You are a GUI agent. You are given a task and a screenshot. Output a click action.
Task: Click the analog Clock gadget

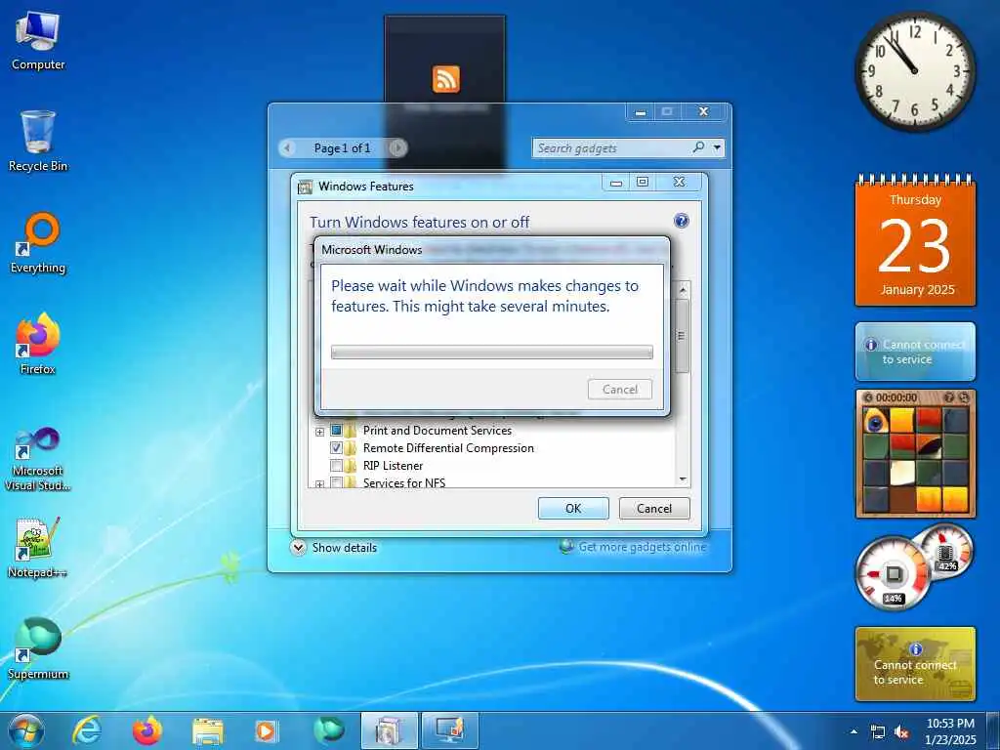pos(914,70)
